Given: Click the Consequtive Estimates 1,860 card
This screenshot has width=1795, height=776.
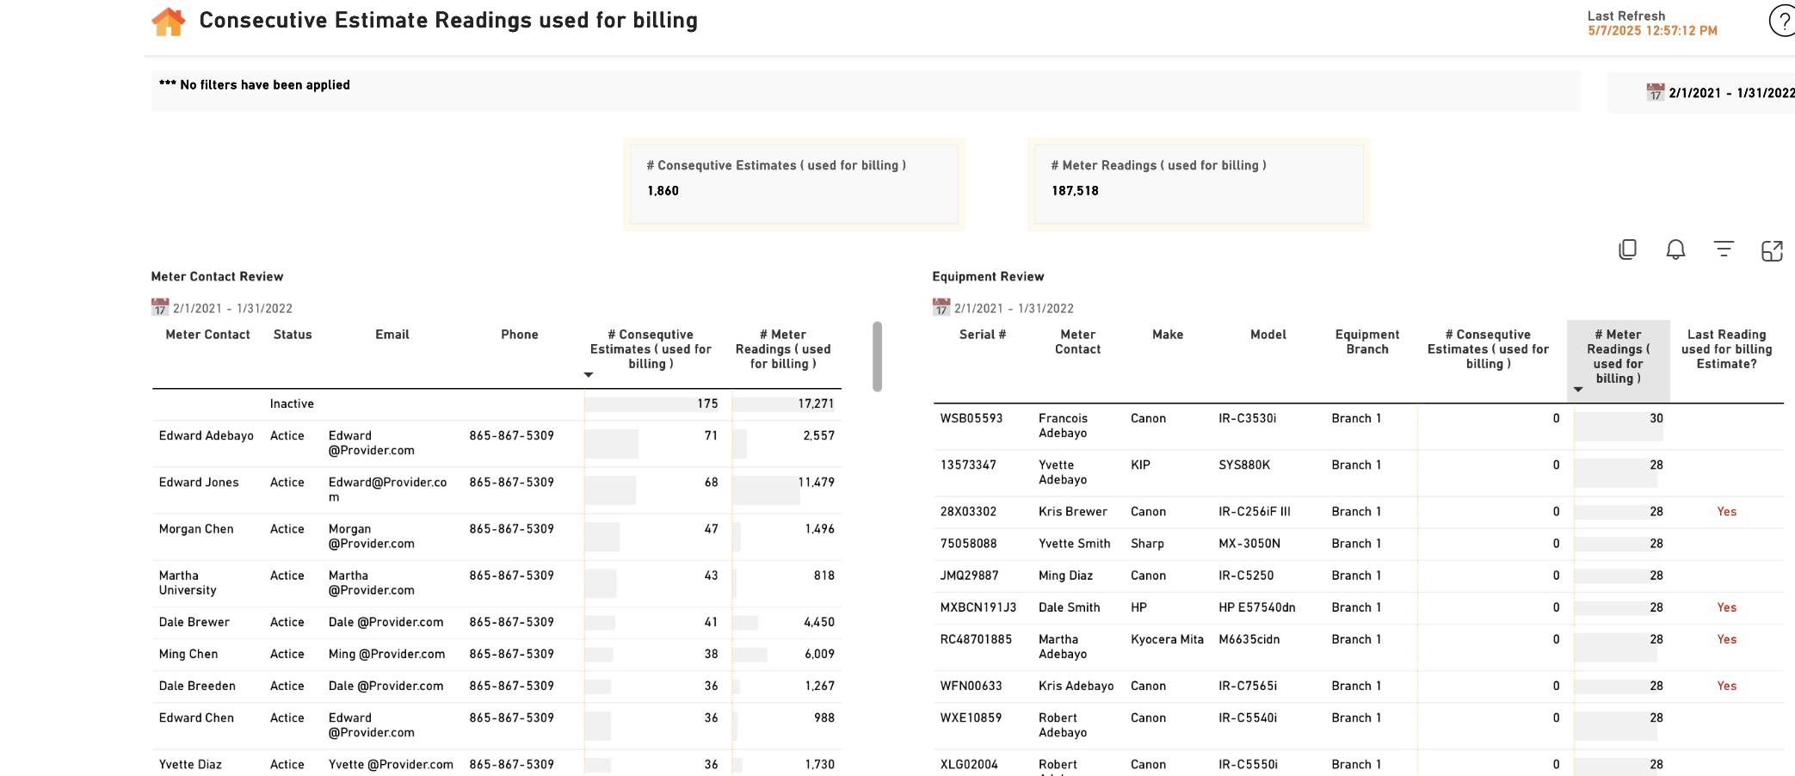Looking at the screenshot, I should coord(793,184).
